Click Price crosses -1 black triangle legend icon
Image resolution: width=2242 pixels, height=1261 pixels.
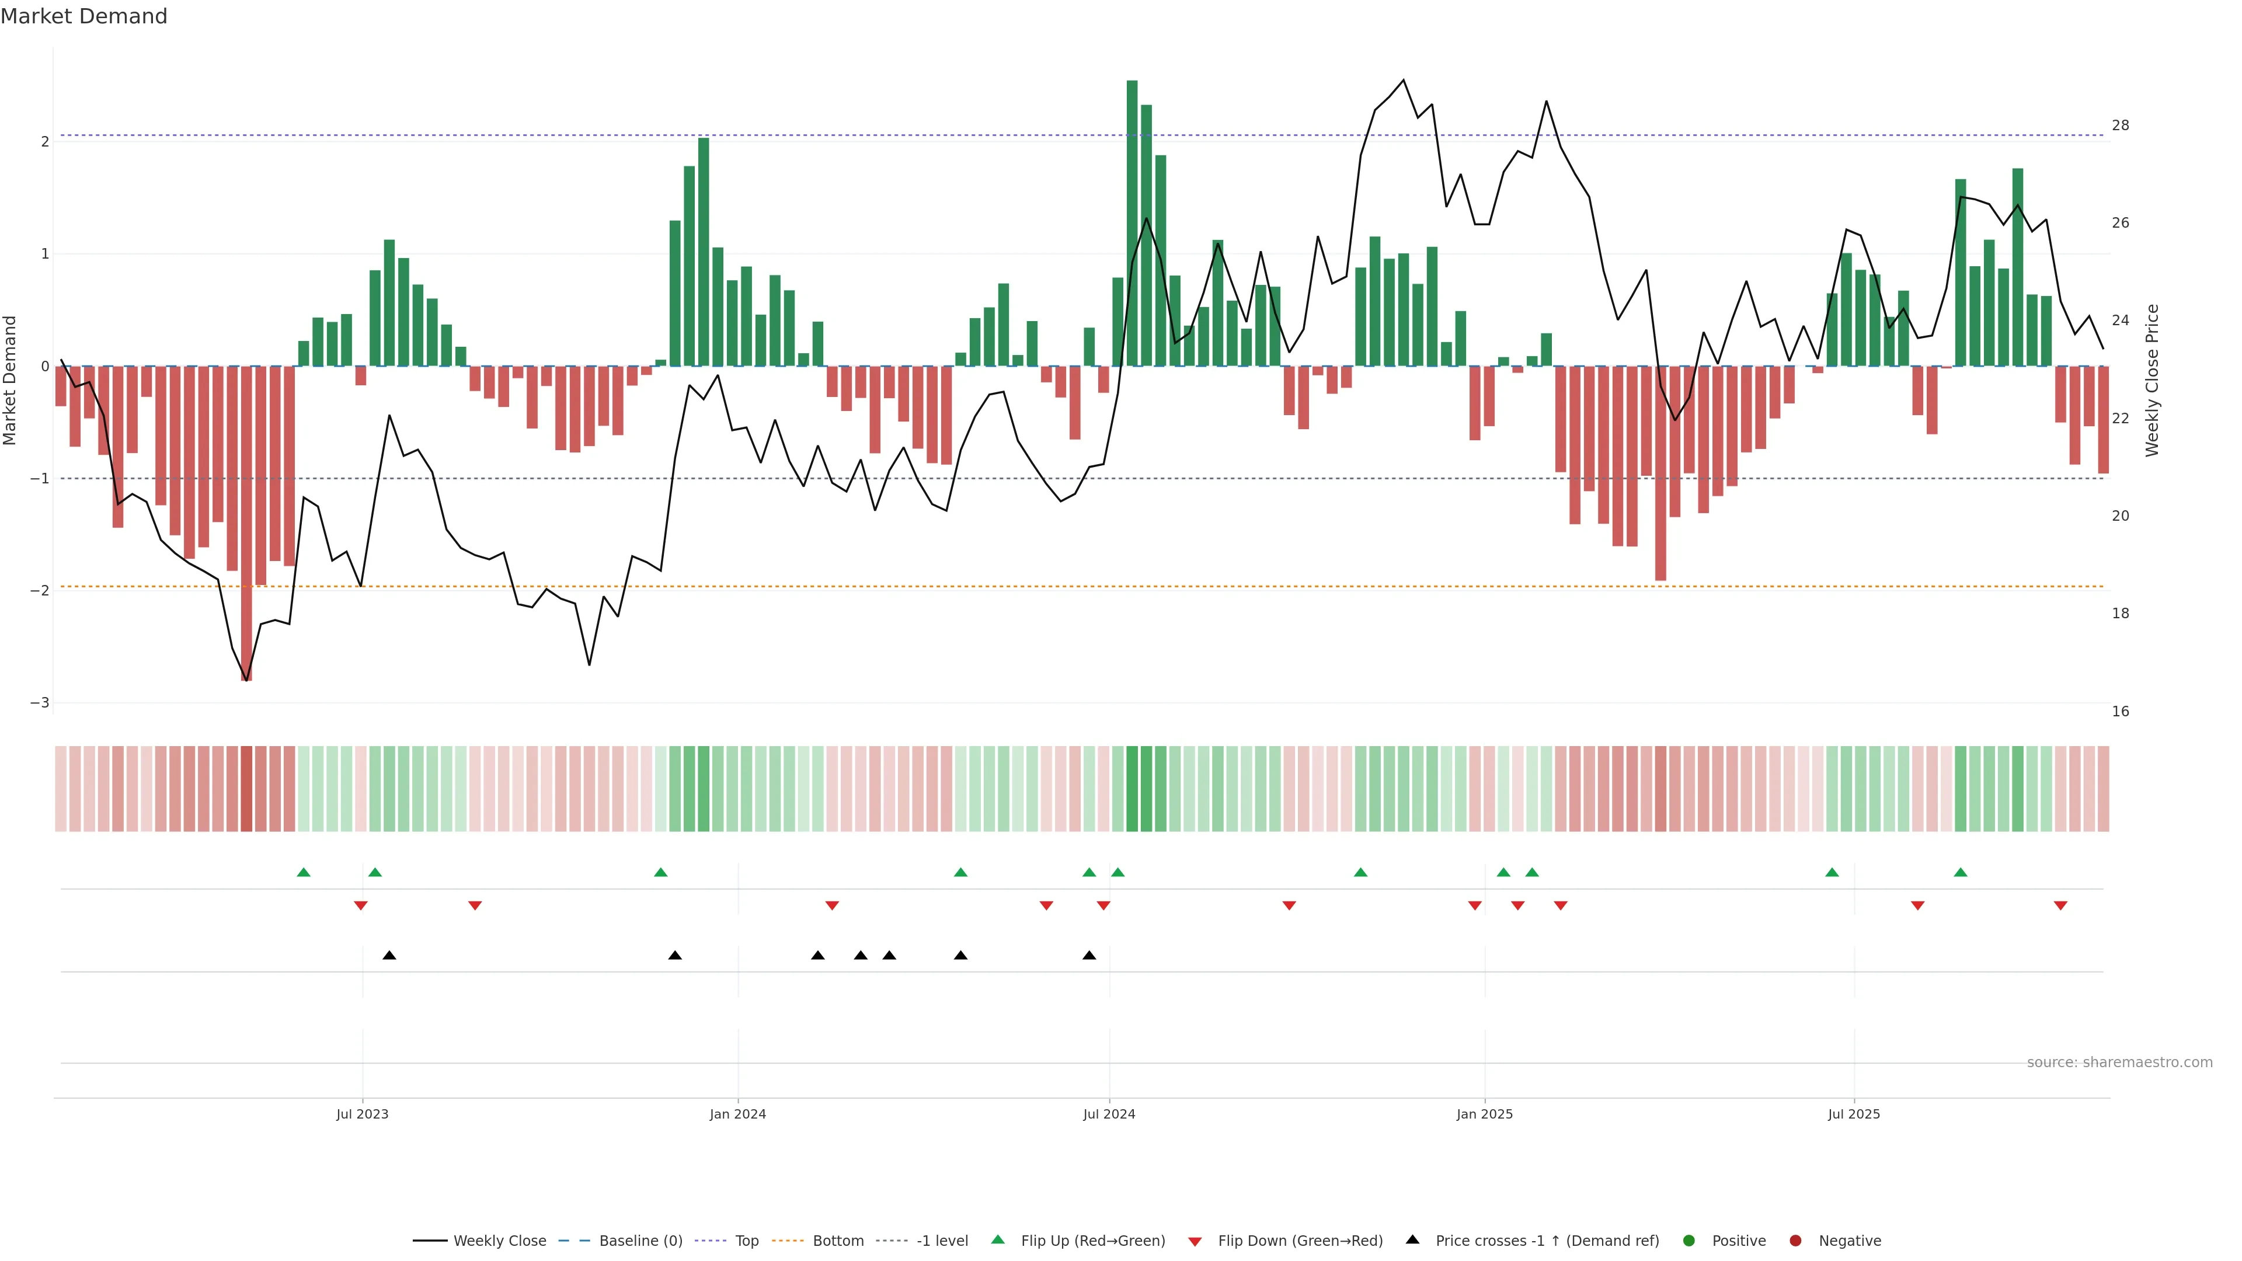(1412, 1239)
